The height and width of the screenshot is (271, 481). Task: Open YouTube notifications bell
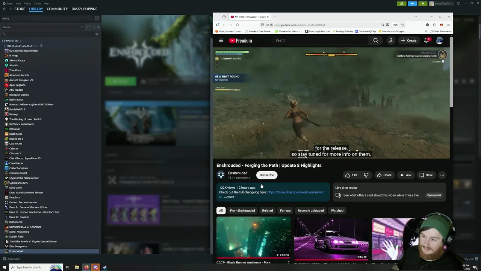click(x=427, y=40)
